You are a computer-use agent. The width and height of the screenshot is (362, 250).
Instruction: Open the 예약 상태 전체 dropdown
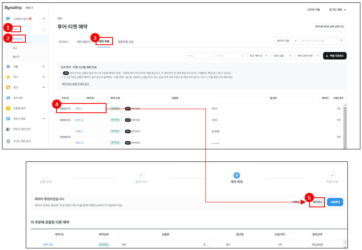point(308,56)
